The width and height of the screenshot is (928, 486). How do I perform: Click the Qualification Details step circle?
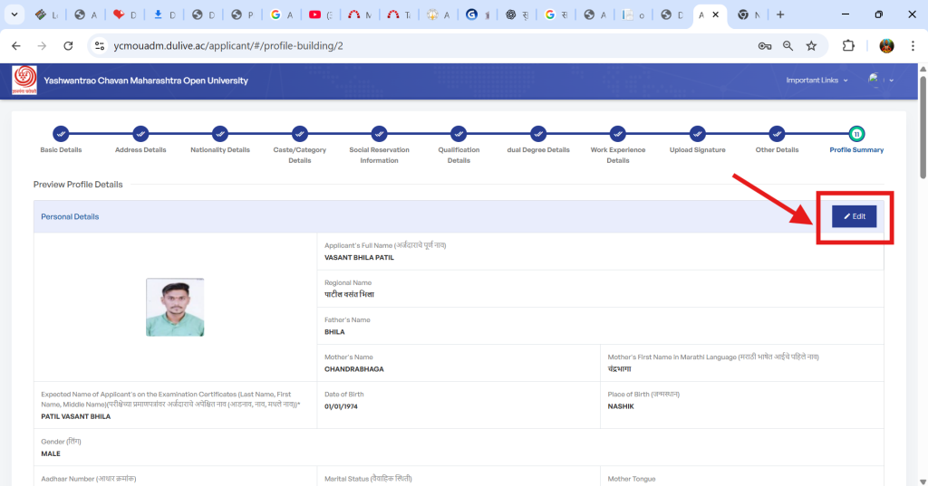tap(459, 133)
